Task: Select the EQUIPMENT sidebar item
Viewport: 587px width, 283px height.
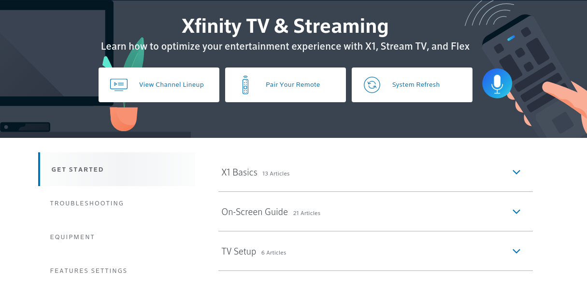Action: [72, 237]
